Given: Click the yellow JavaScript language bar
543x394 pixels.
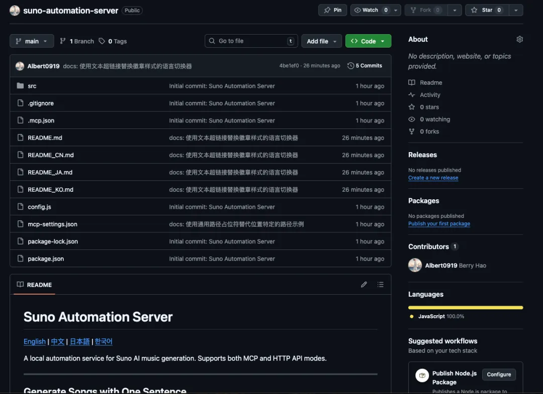Looking at the screenshot, I should 466,307.
